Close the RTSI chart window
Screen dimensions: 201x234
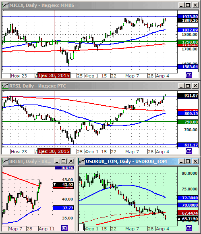click(195, 86)
